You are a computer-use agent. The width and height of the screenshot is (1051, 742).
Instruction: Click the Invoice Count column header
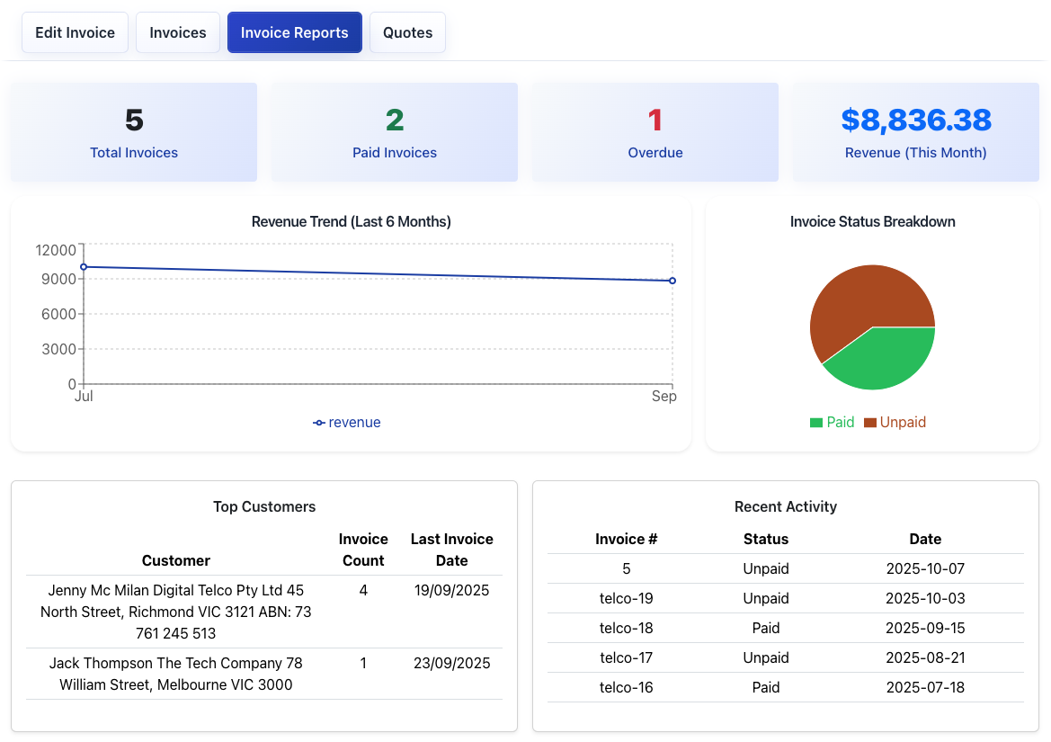[x=363, y=550]
